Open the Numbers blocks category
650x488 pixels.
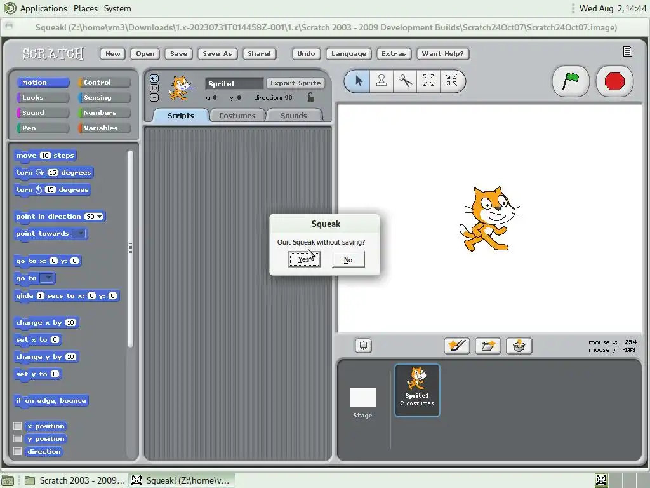[105, 113]
